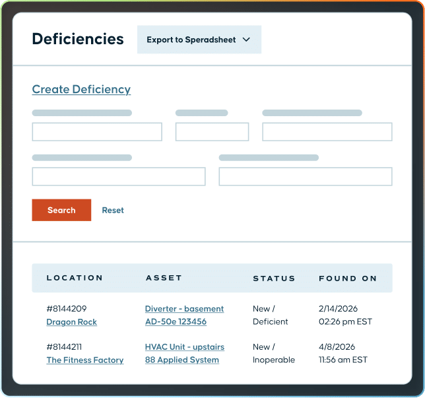425x398 pixels.
Task: Focus the bottom-right filter input field
Action: (x=306, y=177)
